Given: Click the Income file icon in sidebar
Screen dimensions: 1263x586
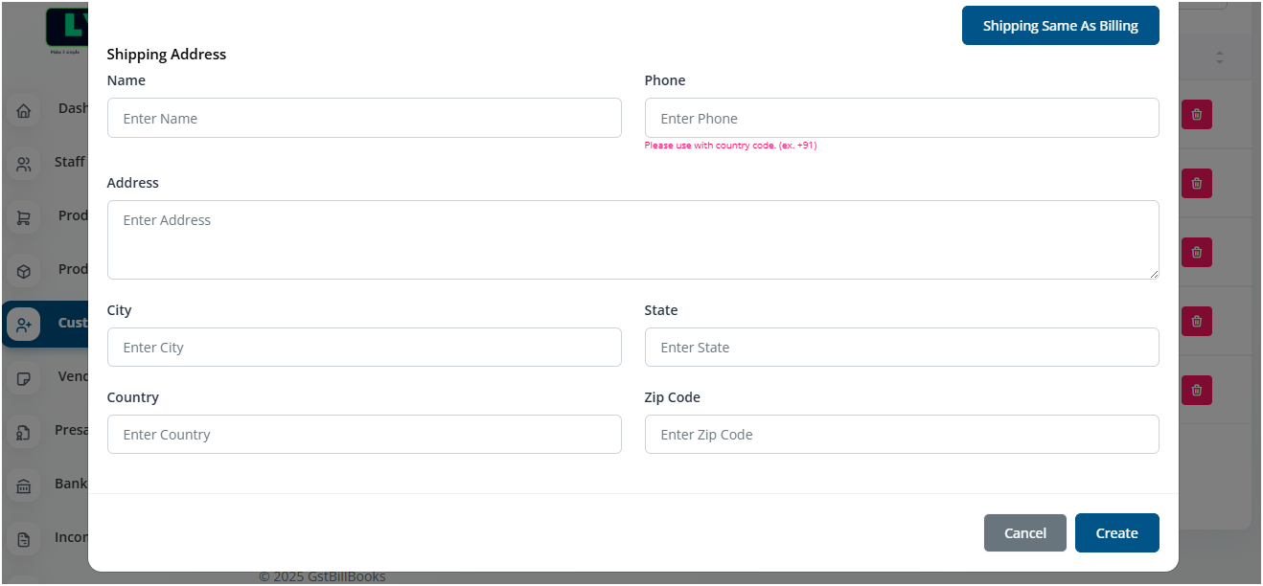Looking at the screenshot, I should 24,539.
